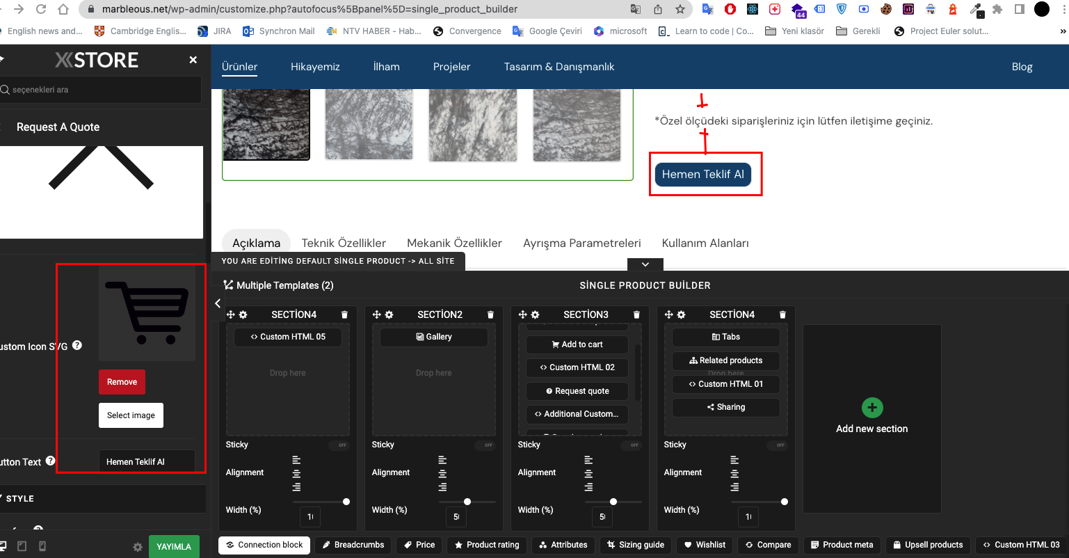
Task: Trash the SECTION4 containing Tabs block
Action: click(x=782, y=314)
